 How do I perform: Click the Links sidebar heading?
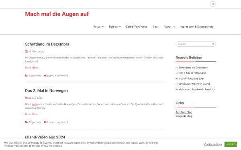pyautogui.click(x=180, y=103)
